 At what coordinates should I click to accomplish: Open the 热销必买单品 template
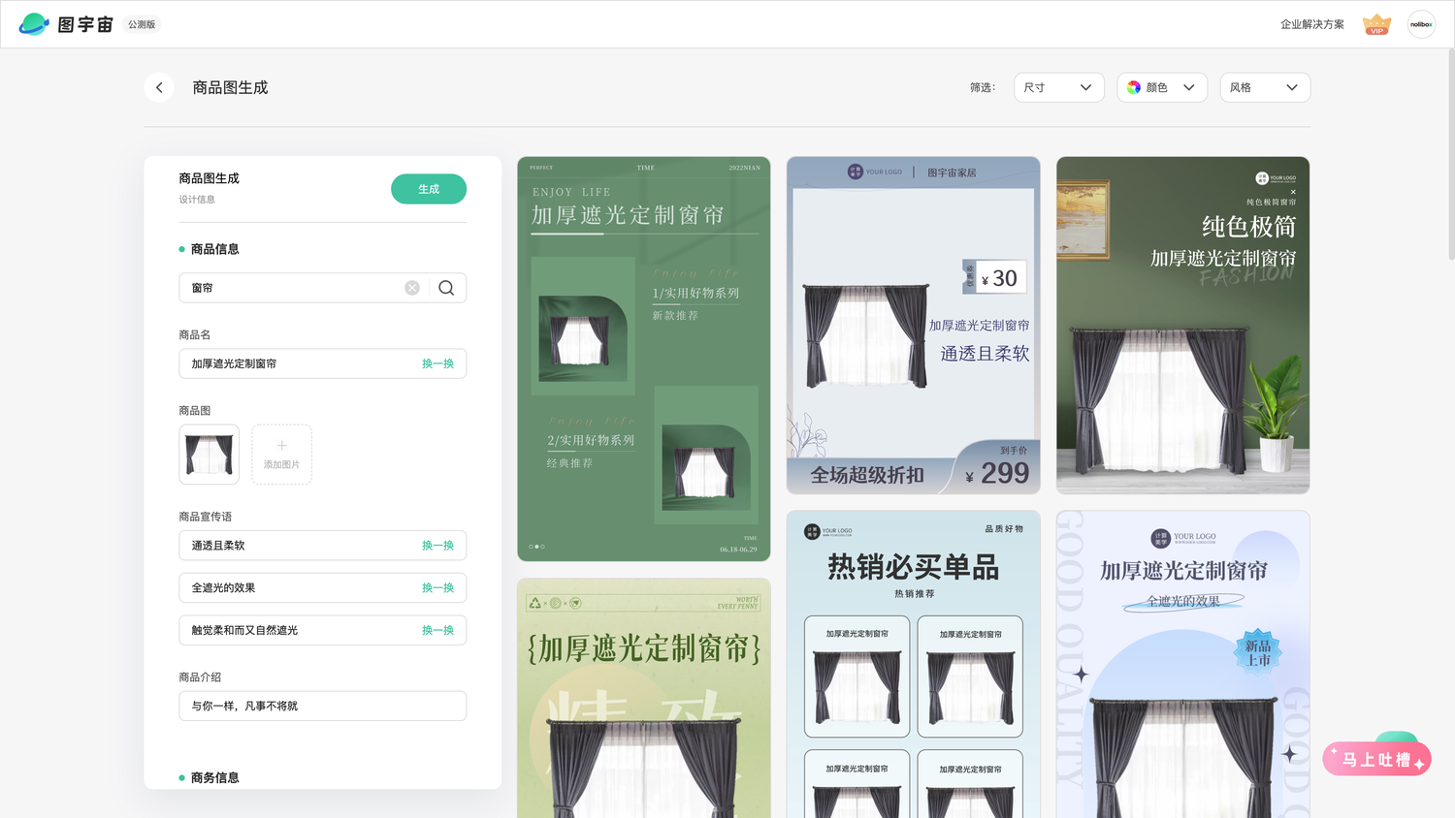pos(913,665)
